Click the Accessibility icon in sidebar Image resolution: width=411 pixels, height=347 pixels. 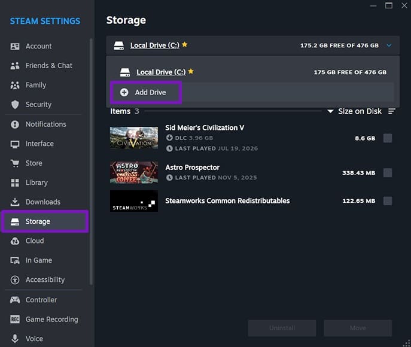pos(15,279)
